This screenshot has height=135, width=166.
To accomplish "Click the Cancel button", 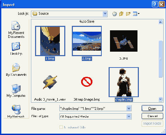I will click(x=152, y=116).
